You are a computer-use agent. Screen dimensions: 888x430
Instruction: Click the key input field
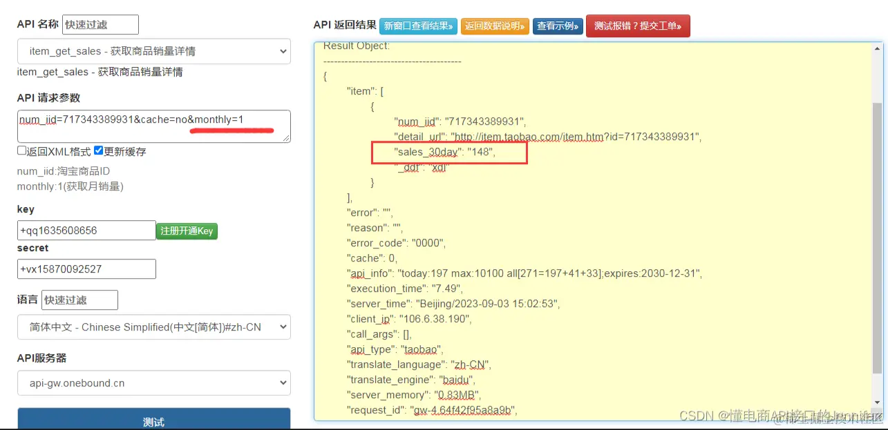click(x=86, y=231)
